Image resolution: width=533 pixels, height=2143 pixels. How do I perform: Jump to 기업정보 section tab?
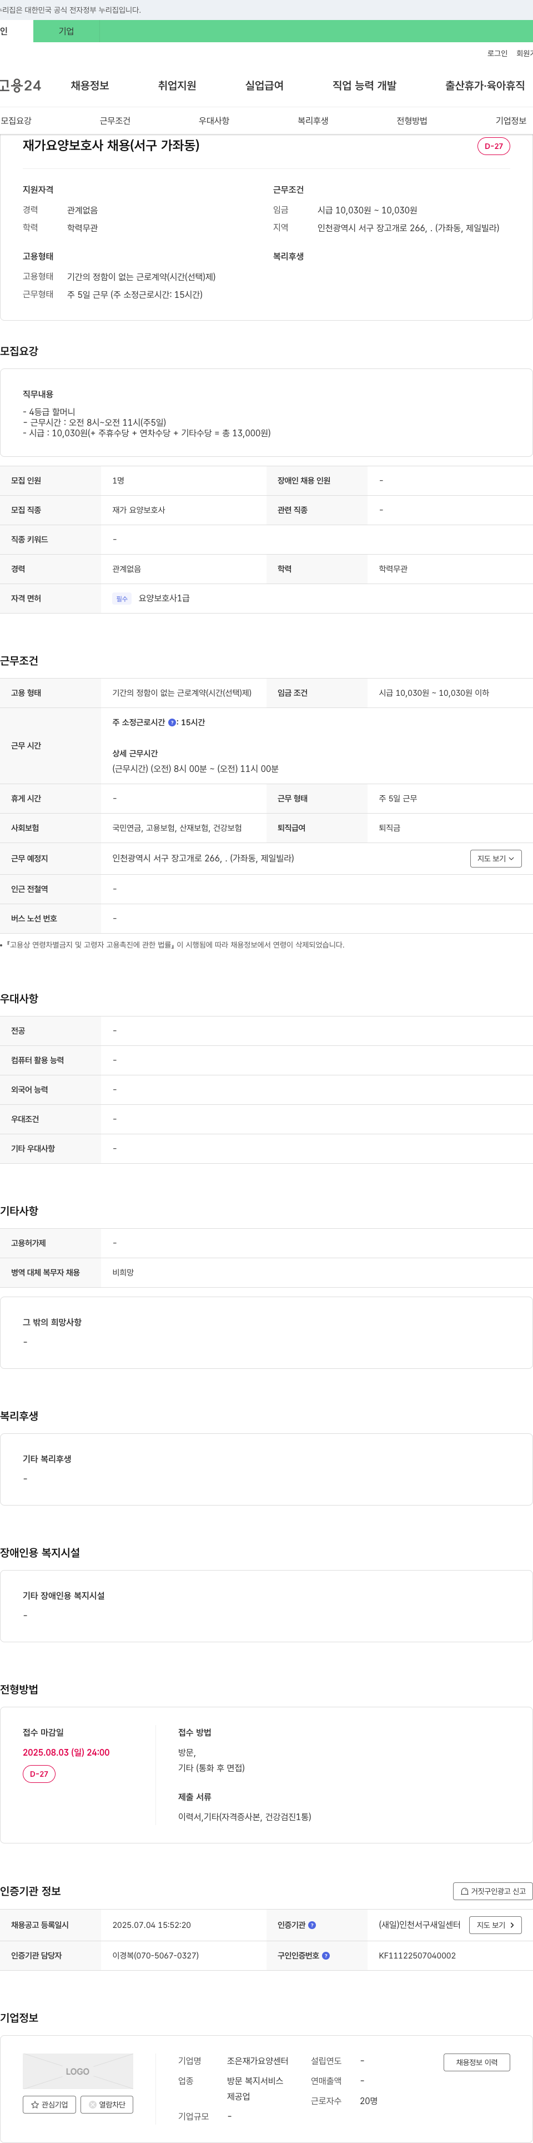click(511, 121)
